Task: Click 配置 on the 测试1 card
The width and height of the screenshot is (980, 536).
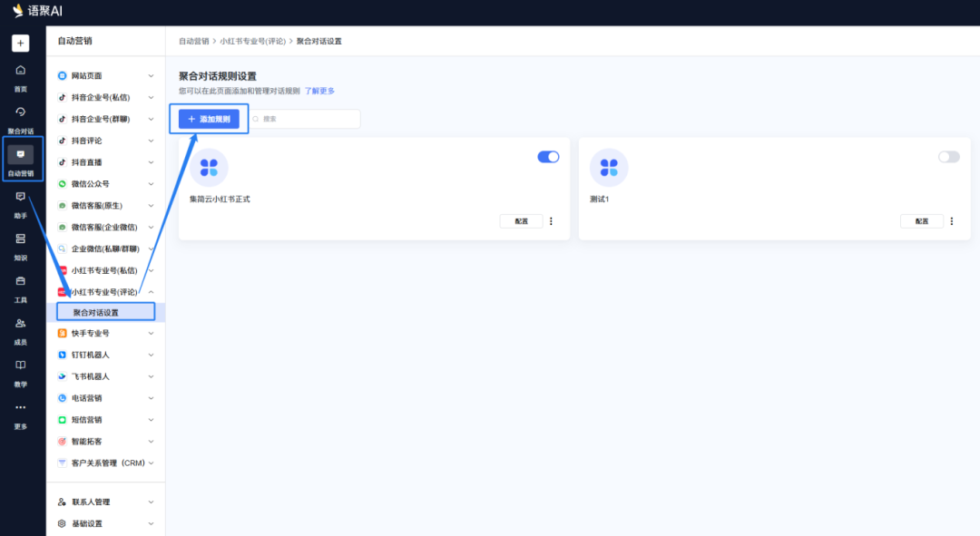Action: tap(922, 221)
